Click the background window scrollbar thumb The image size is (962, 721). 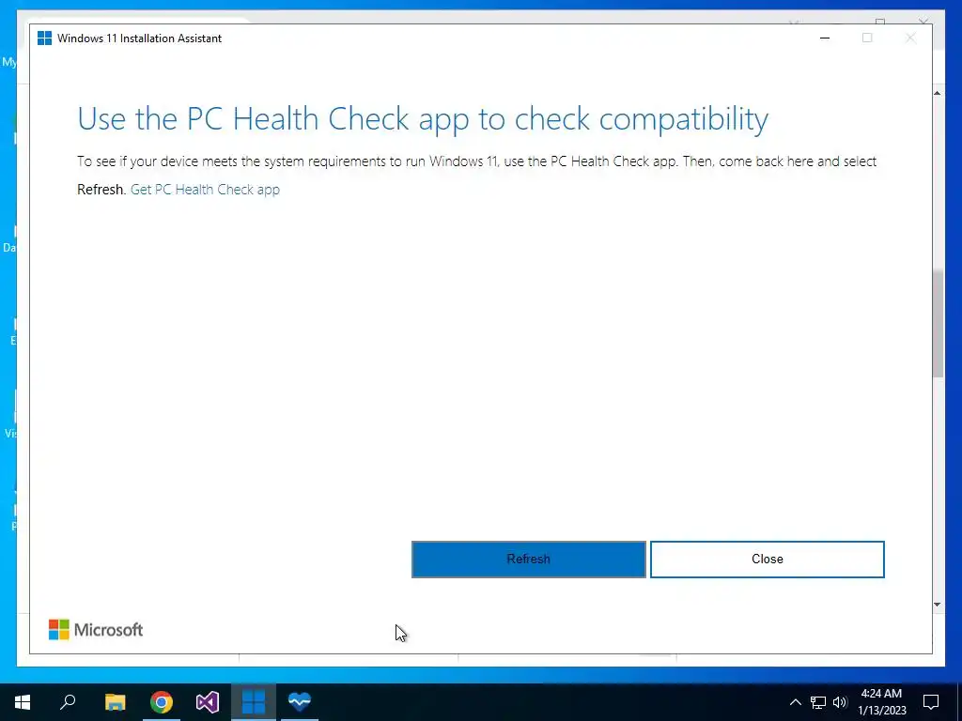pos(938,324)
